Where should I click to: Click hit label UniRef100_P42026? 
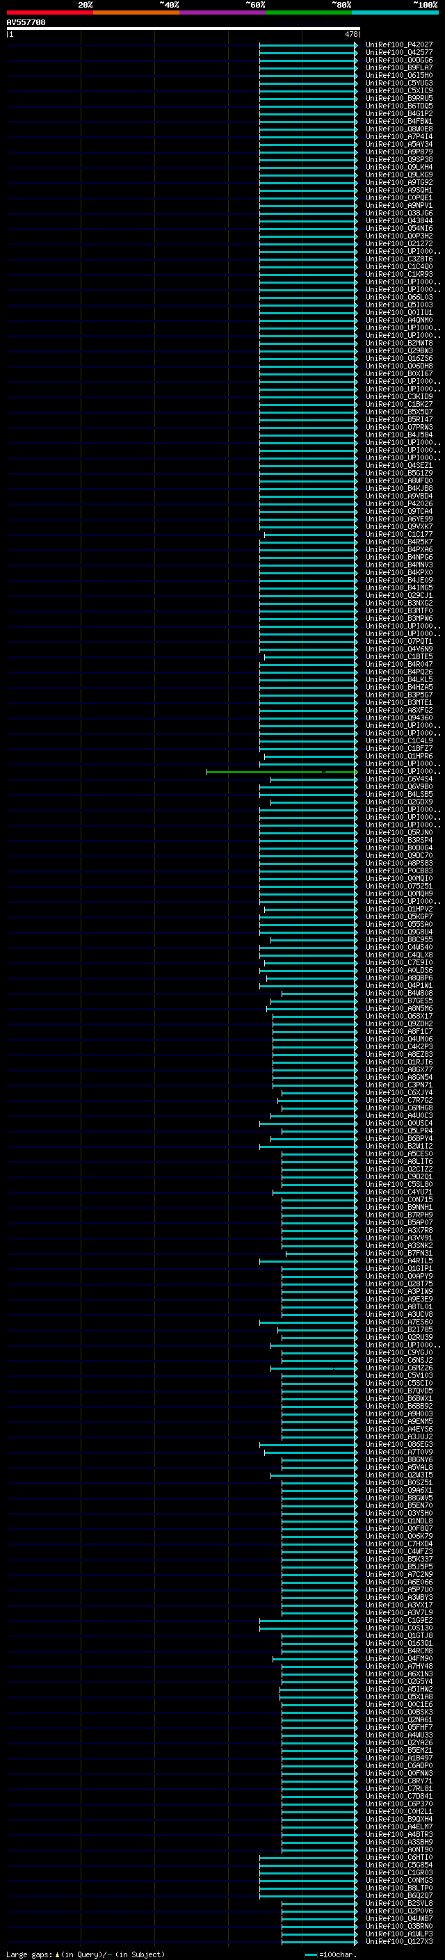pos(399,503)
